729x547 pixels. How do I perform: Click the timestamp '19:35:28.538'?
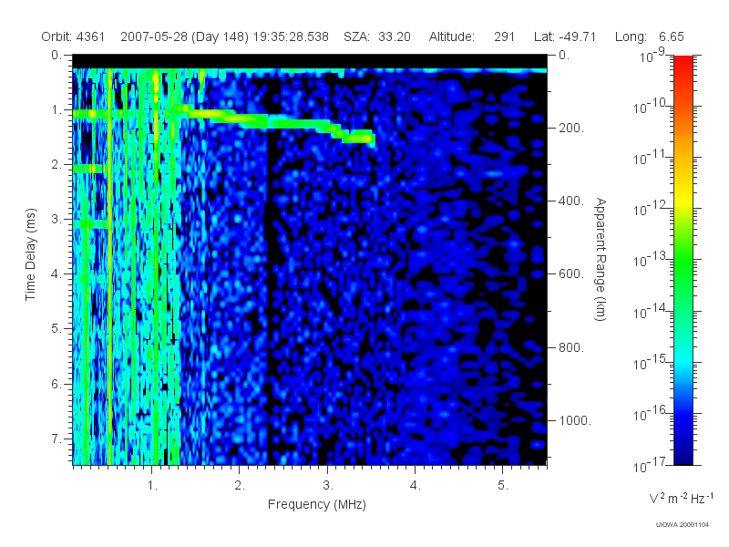click(x=291, y=36)
